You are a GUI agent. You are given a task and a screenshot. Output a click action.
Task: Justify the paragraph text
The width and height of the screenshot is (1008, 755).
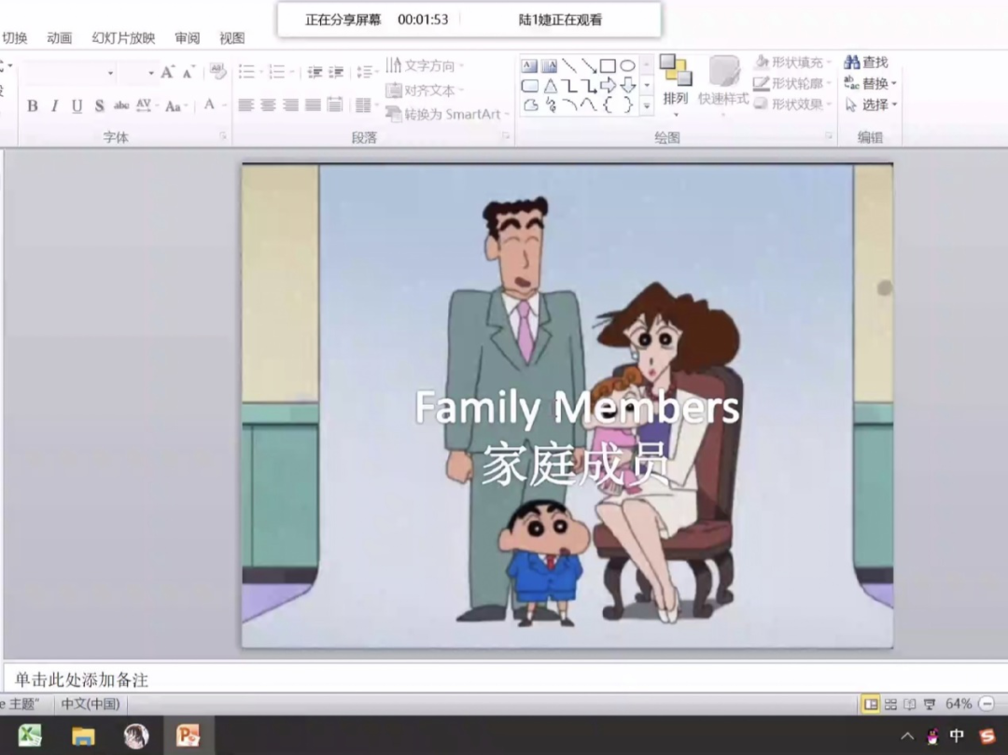[x=313, y=105]
